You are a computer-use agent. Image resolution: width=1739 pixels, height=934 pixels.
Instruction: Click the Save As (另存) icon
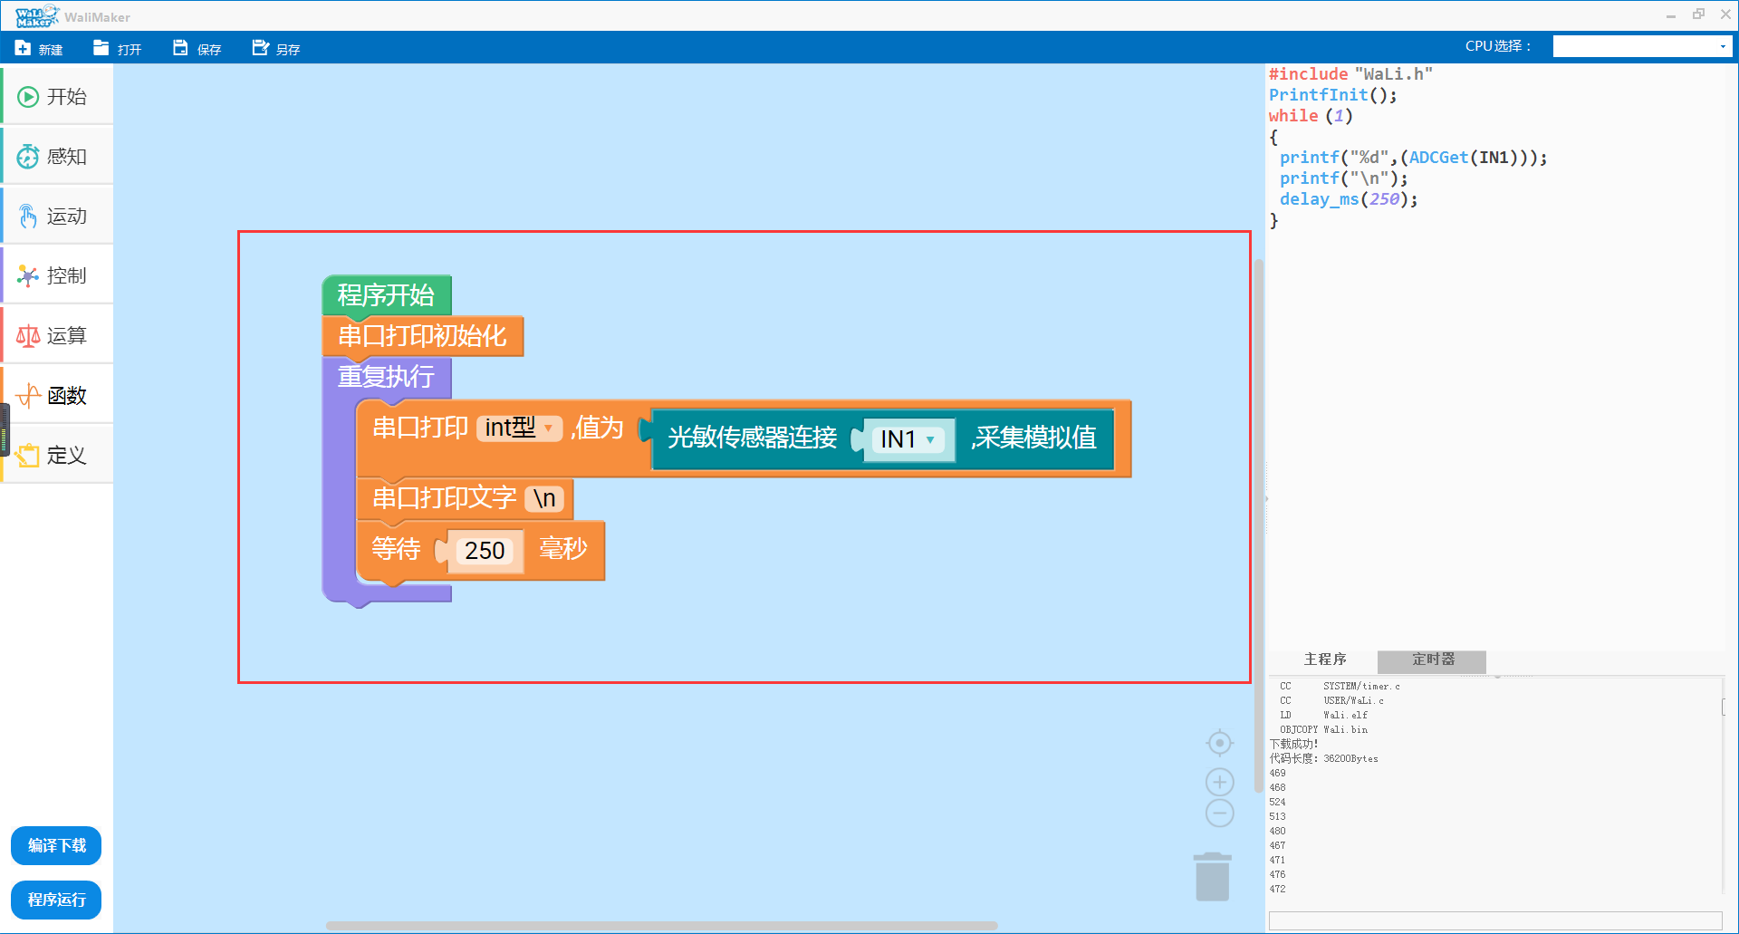coord(260,48)
